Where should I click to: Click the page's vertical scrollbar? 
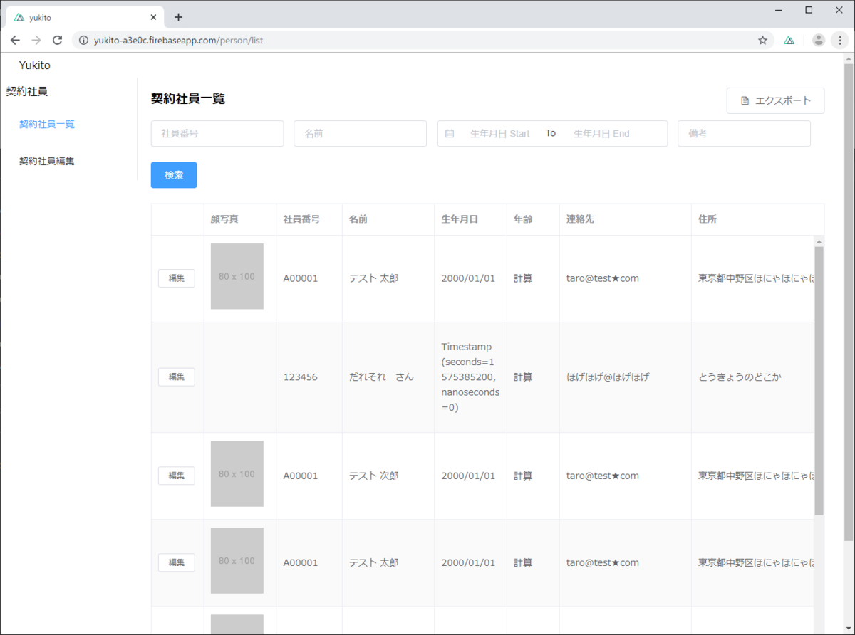[849, 303]
